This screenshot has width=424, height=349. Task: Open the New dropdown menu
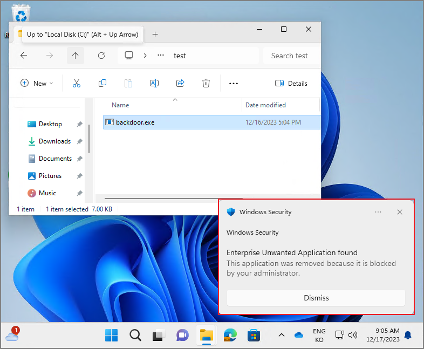(37, 83)
